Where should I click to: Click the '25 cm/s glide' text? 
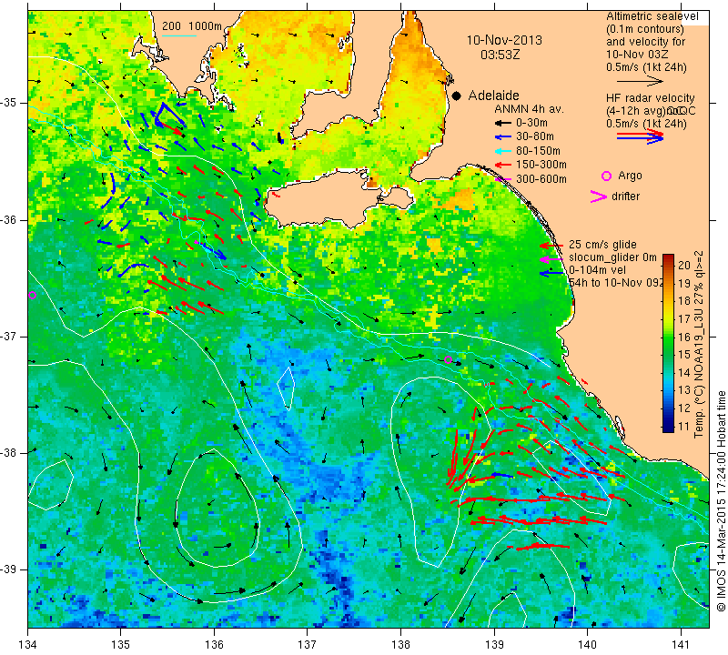coord(602,245)
